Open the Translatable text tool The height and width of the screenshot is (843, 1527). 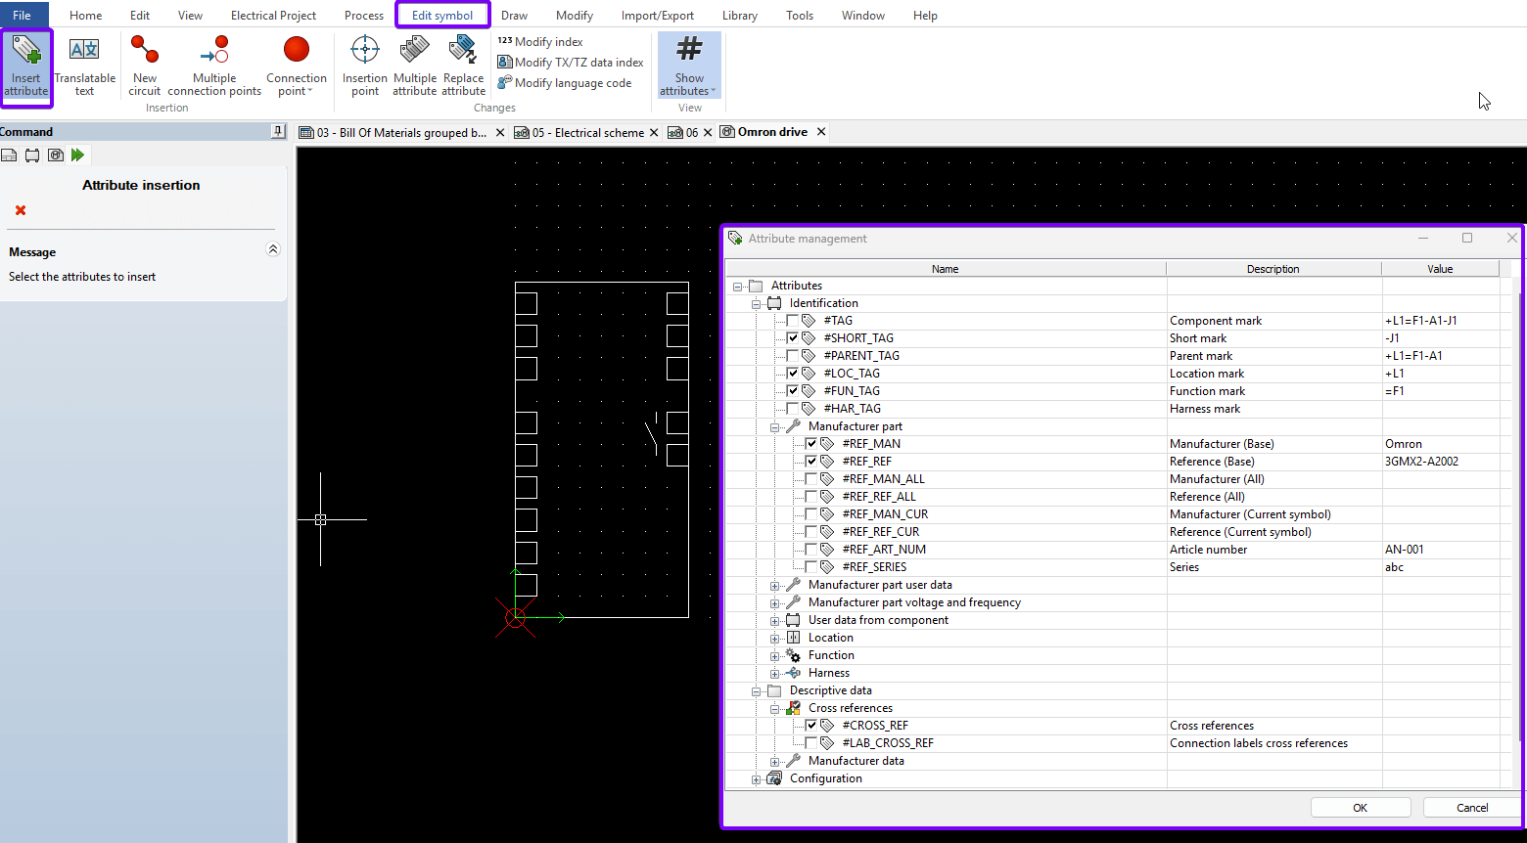84,67
